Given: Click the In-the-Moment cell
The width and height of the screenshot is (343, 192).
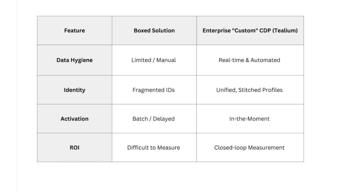Looking at the screenshot, I should pyautogui.click(x=250, y=119).
